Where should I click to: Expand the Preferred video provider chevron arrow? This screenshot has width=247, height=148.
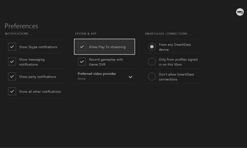pyautogui.click(x=130, y=77)
